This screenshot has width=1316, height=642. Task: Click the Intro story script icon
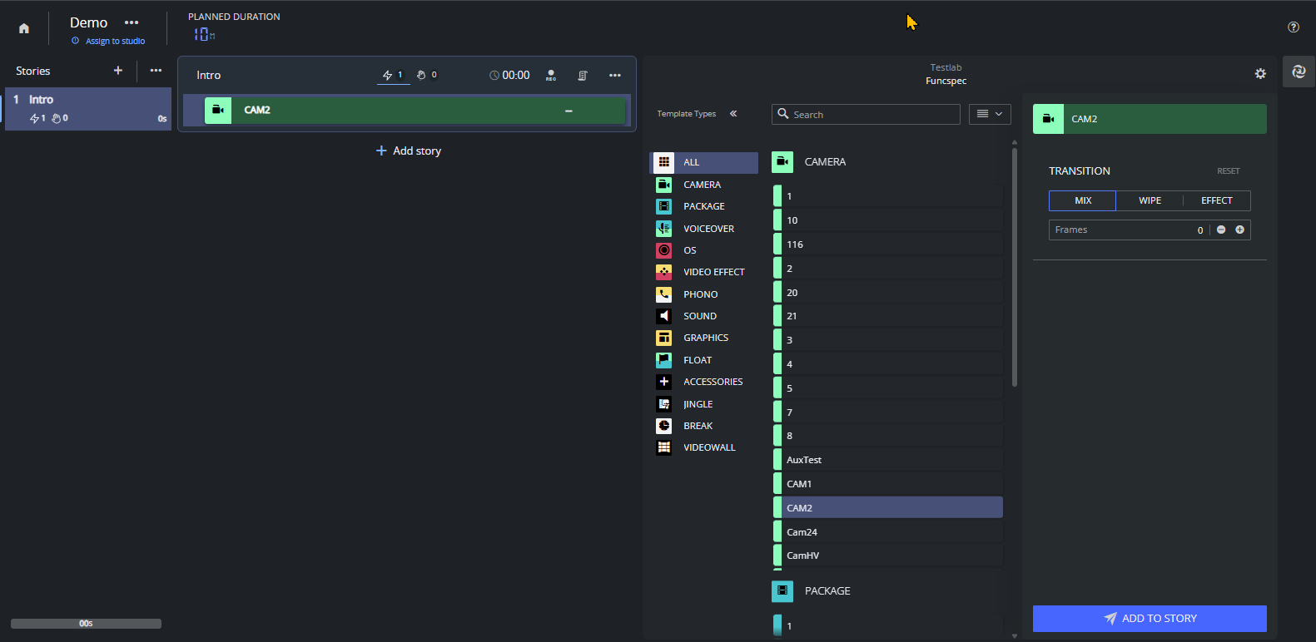(583, 75)
